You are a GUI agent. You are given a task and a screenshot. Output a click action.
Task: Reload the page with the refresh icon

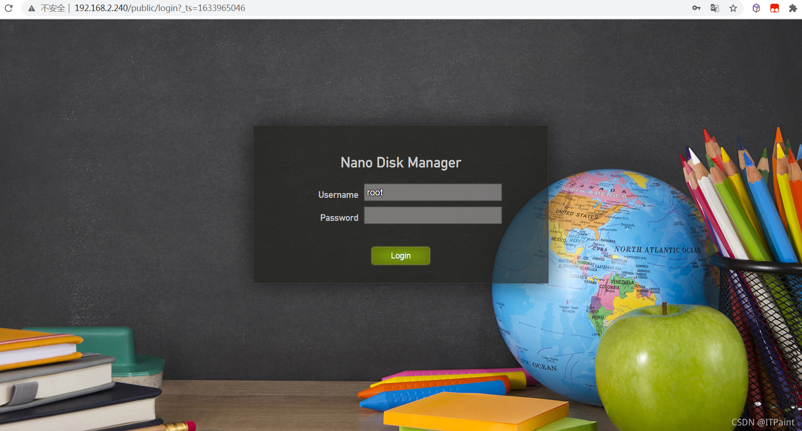pyautogui.click(x=8, y=8)
